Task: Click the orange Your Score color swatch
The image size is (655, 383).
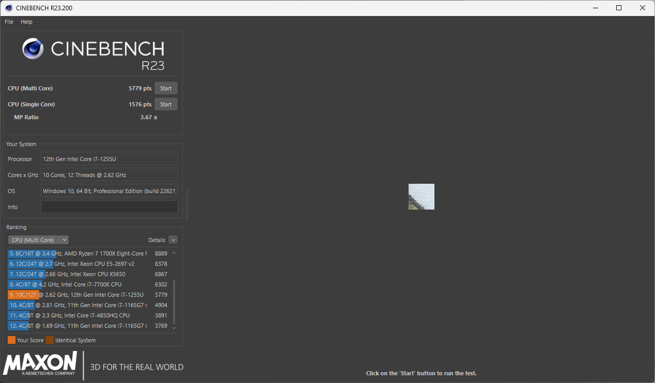Action: point(11,340)
